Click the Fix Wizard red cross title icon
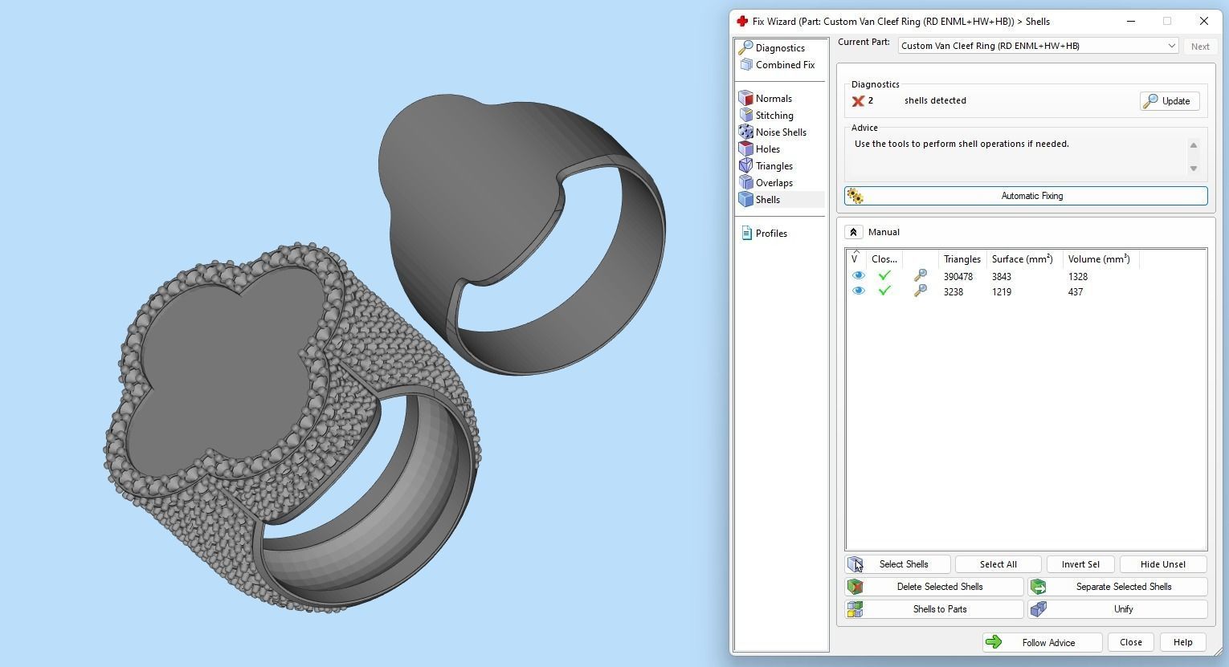1229x667 pixels. 742,22
